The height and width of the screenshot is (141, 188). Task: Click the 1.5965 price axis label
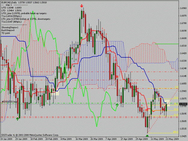click(x=183, y=91)
